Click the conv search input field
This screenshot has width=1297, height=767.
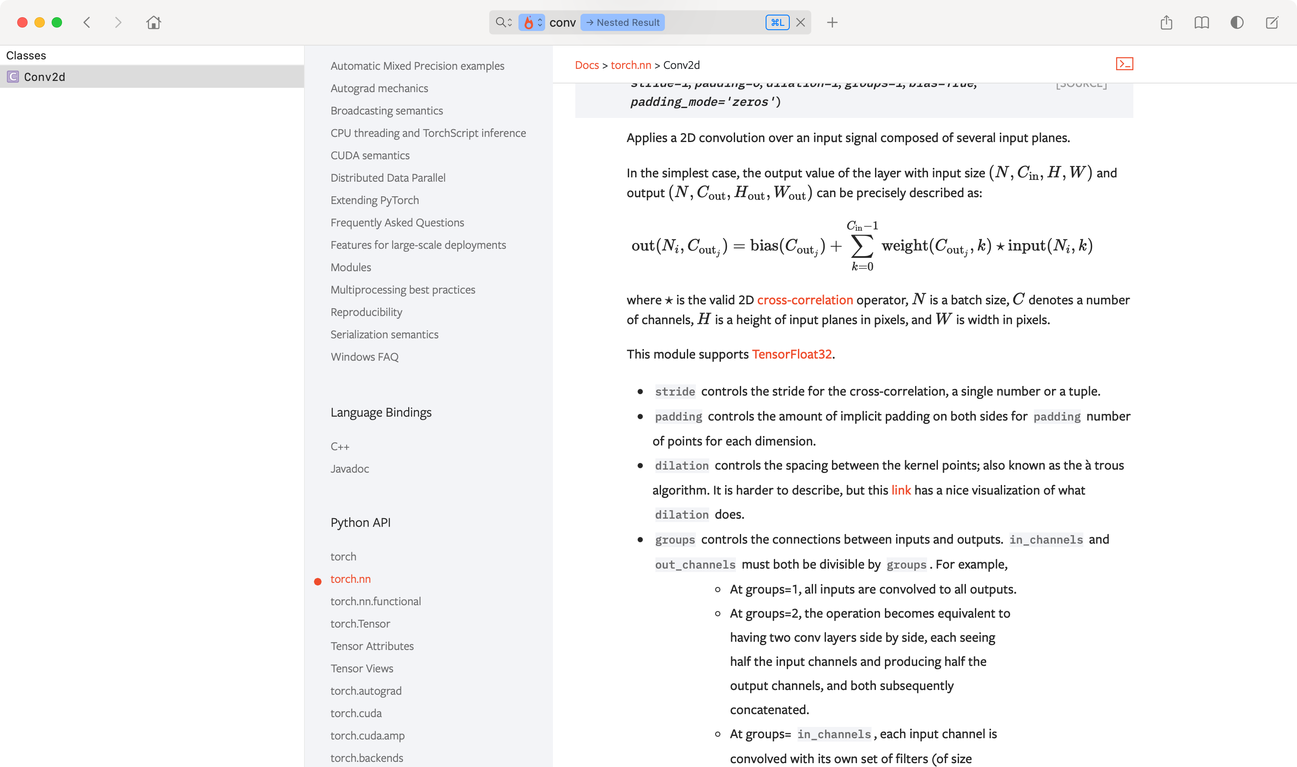562,22
